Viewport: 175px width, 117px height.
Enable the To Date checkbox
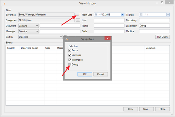tap(141, 15)
